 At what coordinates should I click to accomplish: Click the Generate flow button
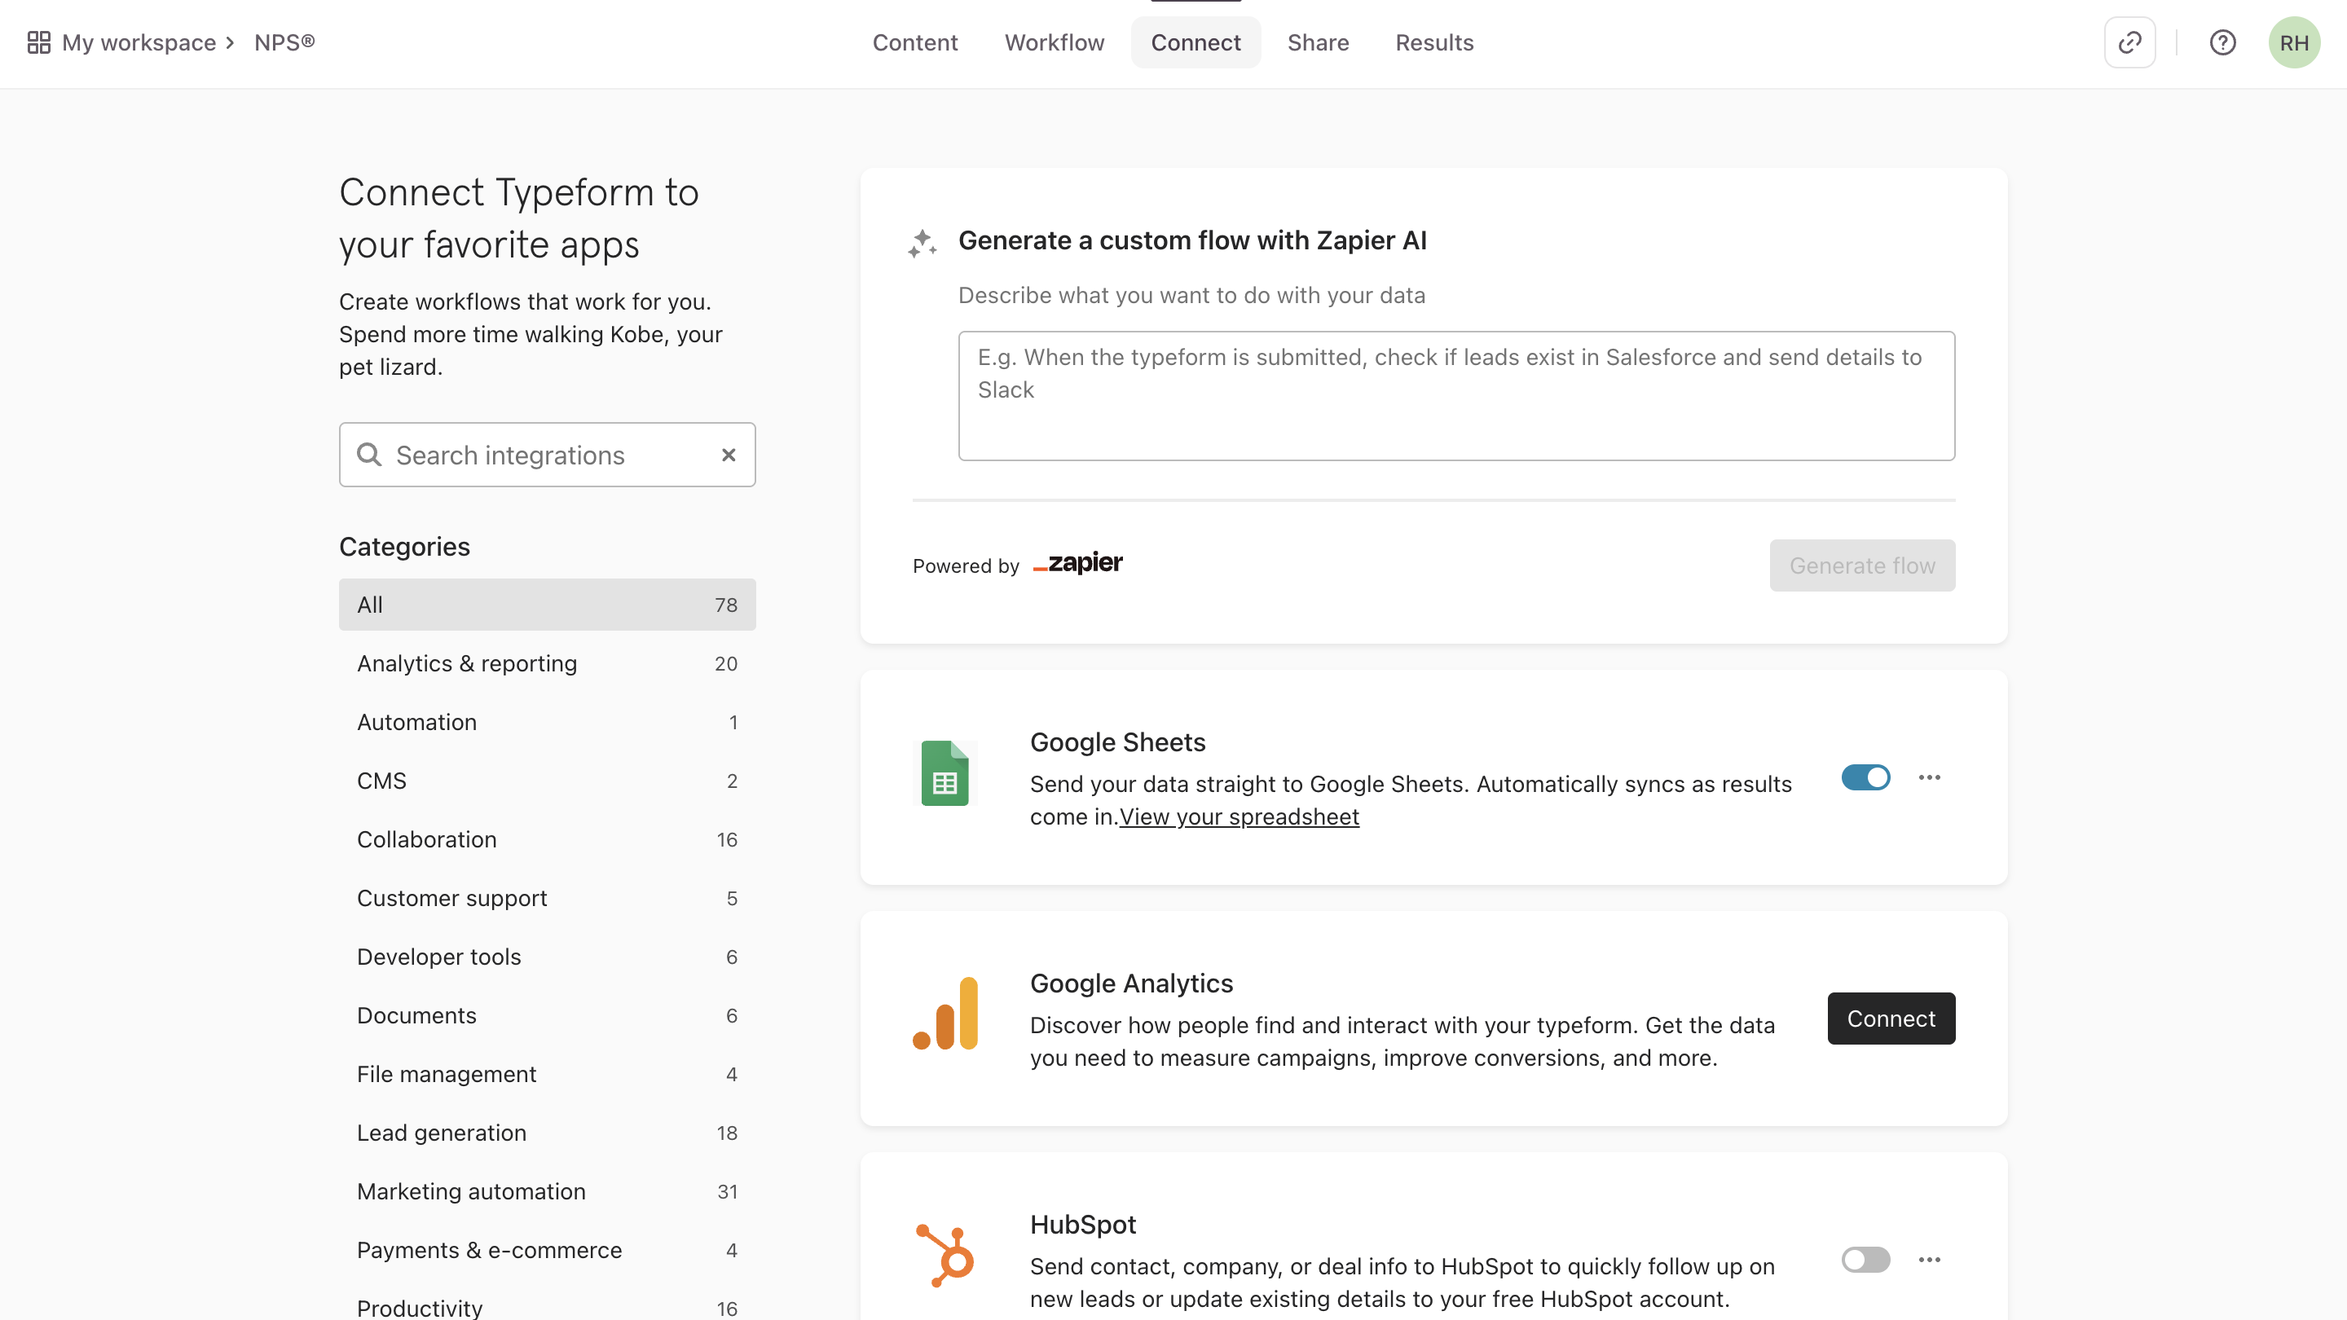[1861, 565]
